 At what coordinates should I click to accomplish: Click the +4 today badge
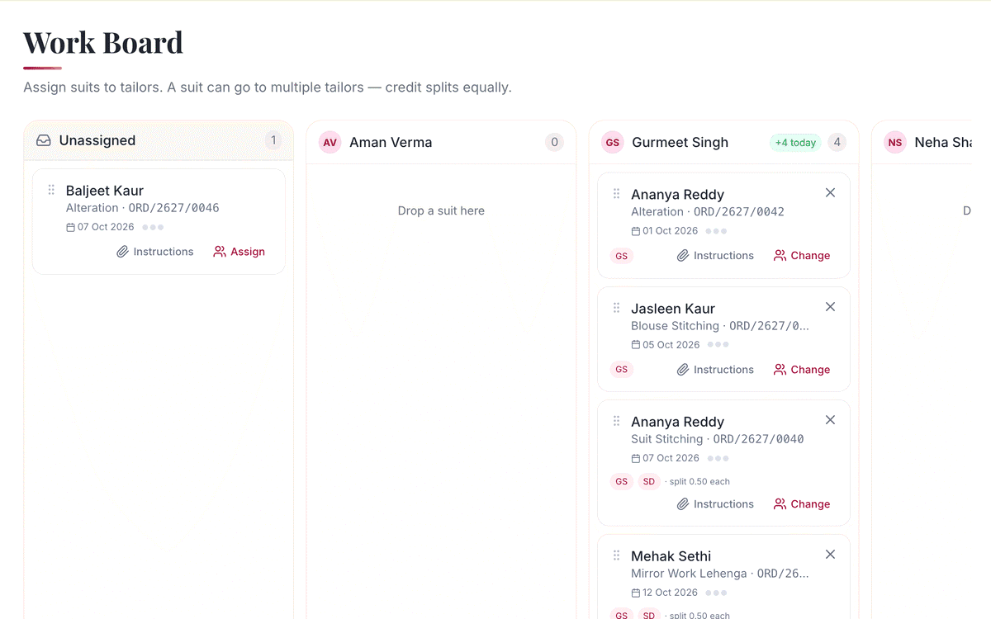click(x=795, y=142)
